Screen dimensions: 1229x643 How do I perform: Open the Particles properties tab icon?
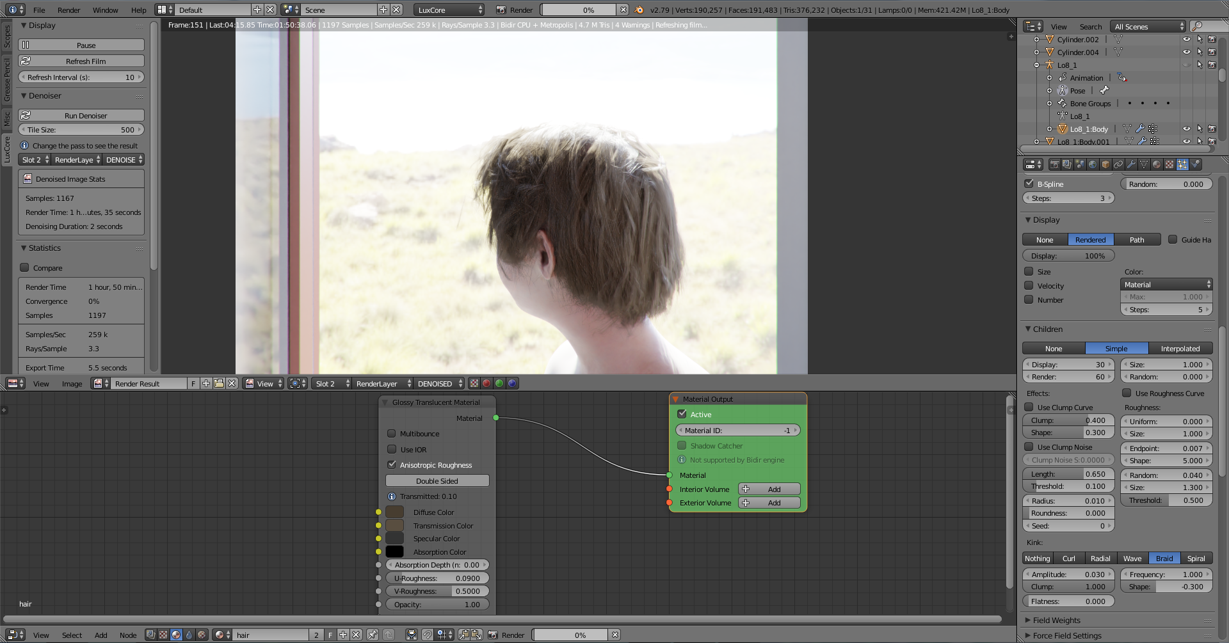pos(1182,164)
